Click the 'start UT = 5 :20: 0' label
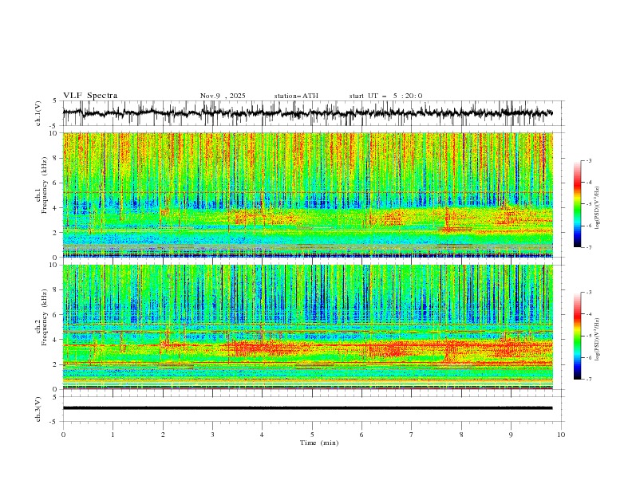632x488 pixels. tap(385, 96)
